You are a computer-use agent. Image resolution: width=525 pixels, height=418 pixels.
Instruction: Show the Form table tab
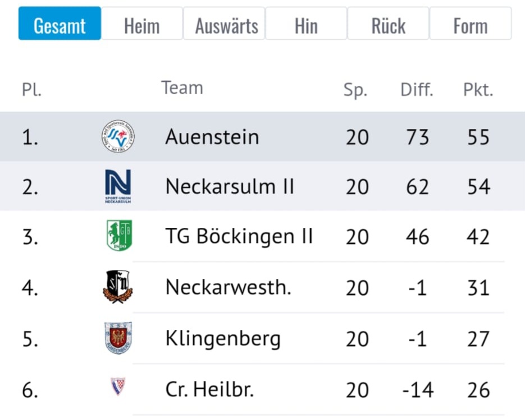pyautogui.click(x=471, y=24)
